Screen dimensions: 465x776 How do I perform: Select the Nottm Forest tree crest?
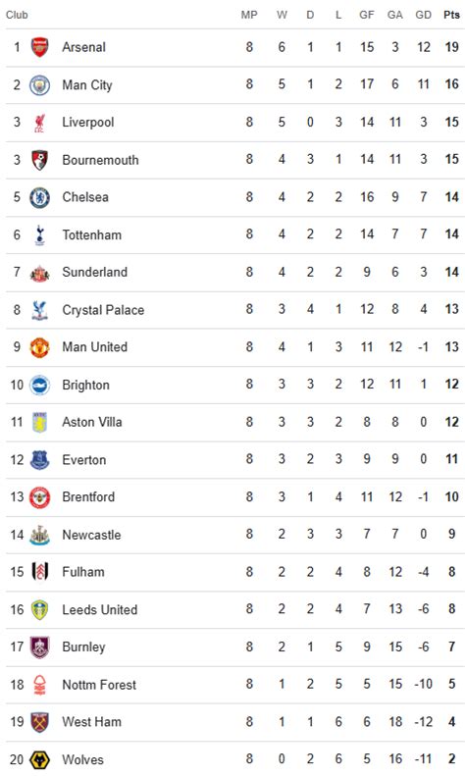click(39, 685)
